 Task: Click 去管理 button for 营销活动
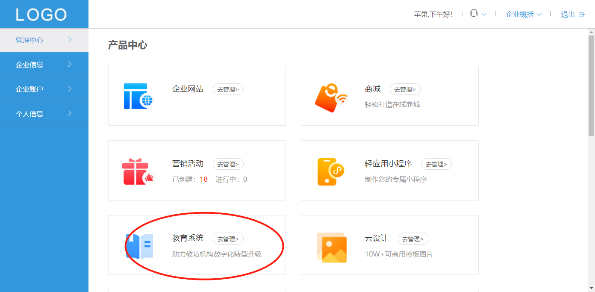pyautogui.click(x=228, y=164)
